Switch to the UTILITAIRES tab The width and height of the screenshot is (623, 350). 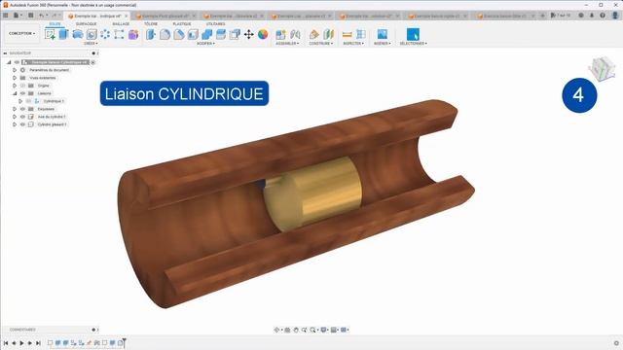click(216, 24)
